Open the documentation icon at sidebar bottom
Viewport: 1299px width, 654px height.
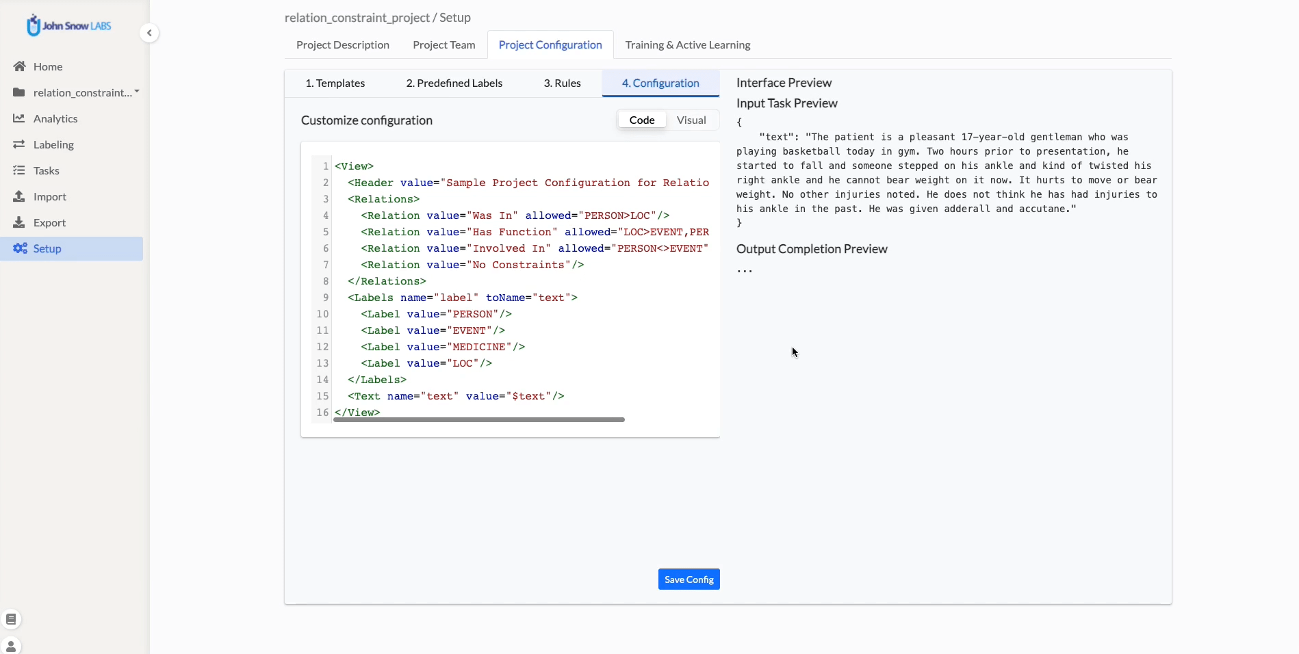[11, 619]
